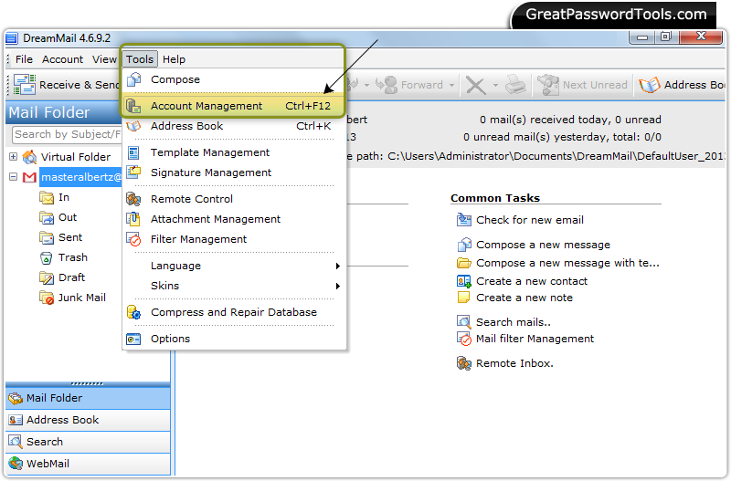Image resolution: width=731 pixels, height=481 pixels.
Task: Click the Delete X toolbar icon
Action: pos(476,85)
